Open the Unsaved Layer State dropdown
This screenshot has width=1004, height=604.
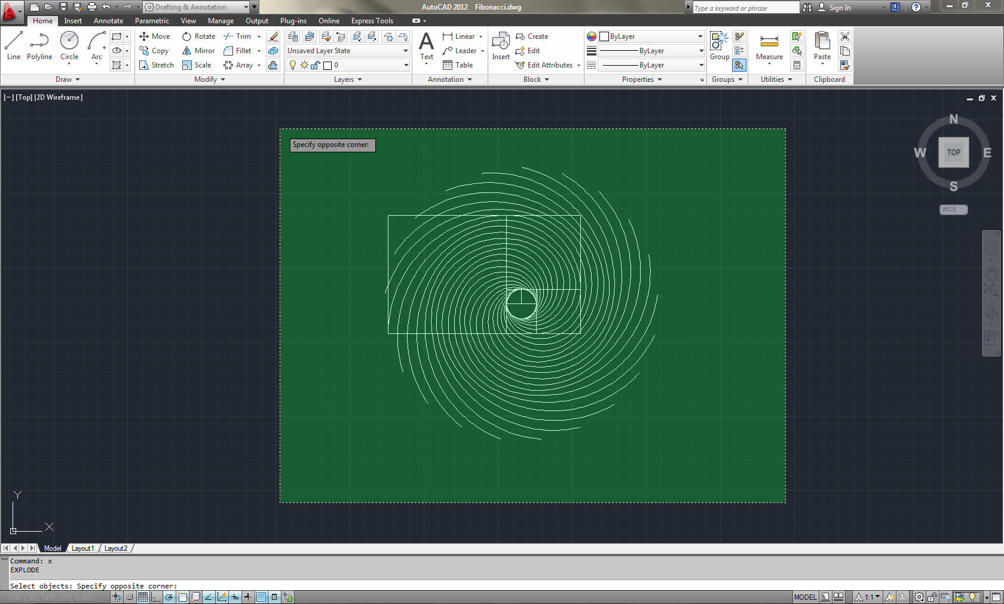(x=404, y=51)
